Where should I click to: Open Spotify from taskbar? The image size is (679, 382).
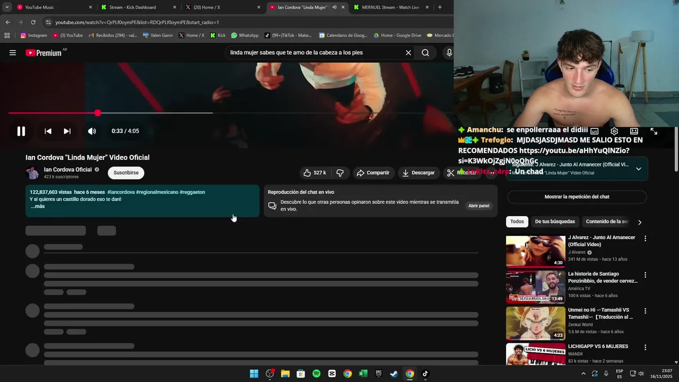coord(316,374)
